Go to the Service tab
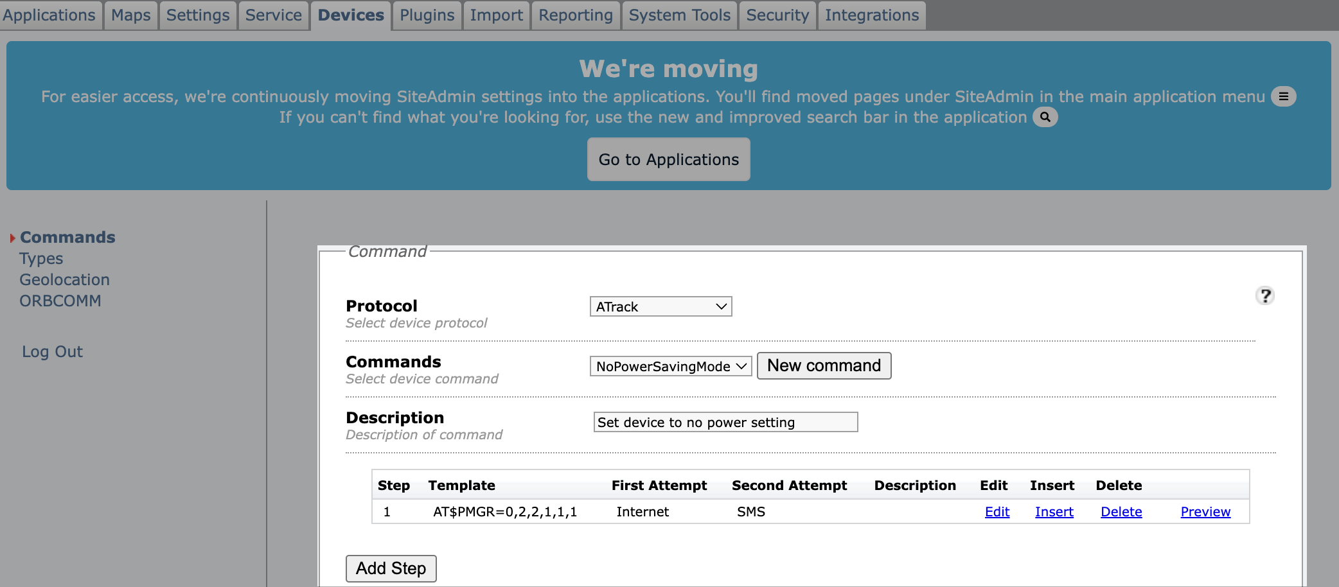 (274, 15)
